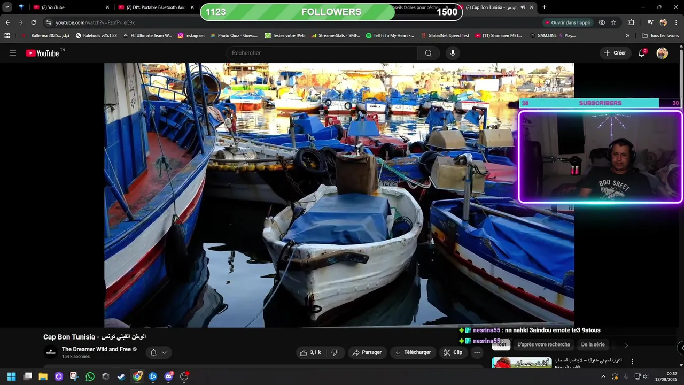The height and width of the screenshot is (385, 684).
Task: View site information icon in address bar
Action: (49, 22)
